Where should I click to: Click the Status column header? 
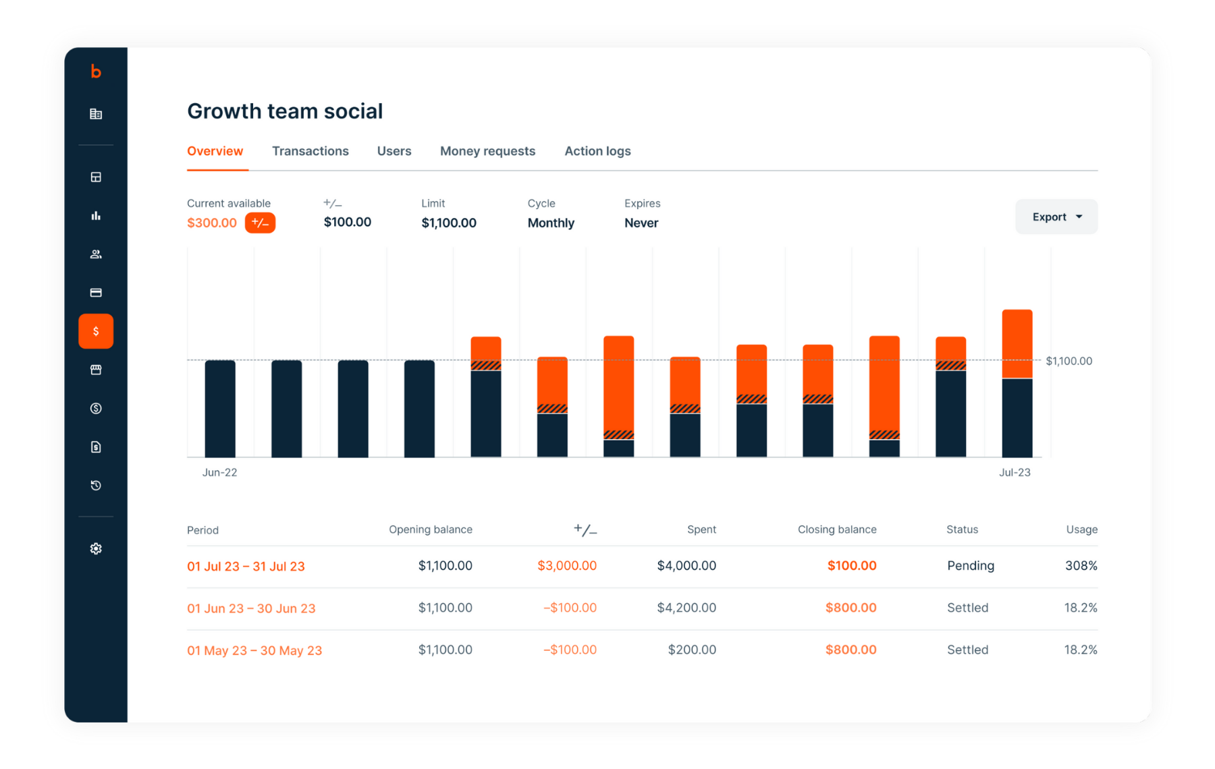(962, 530)
